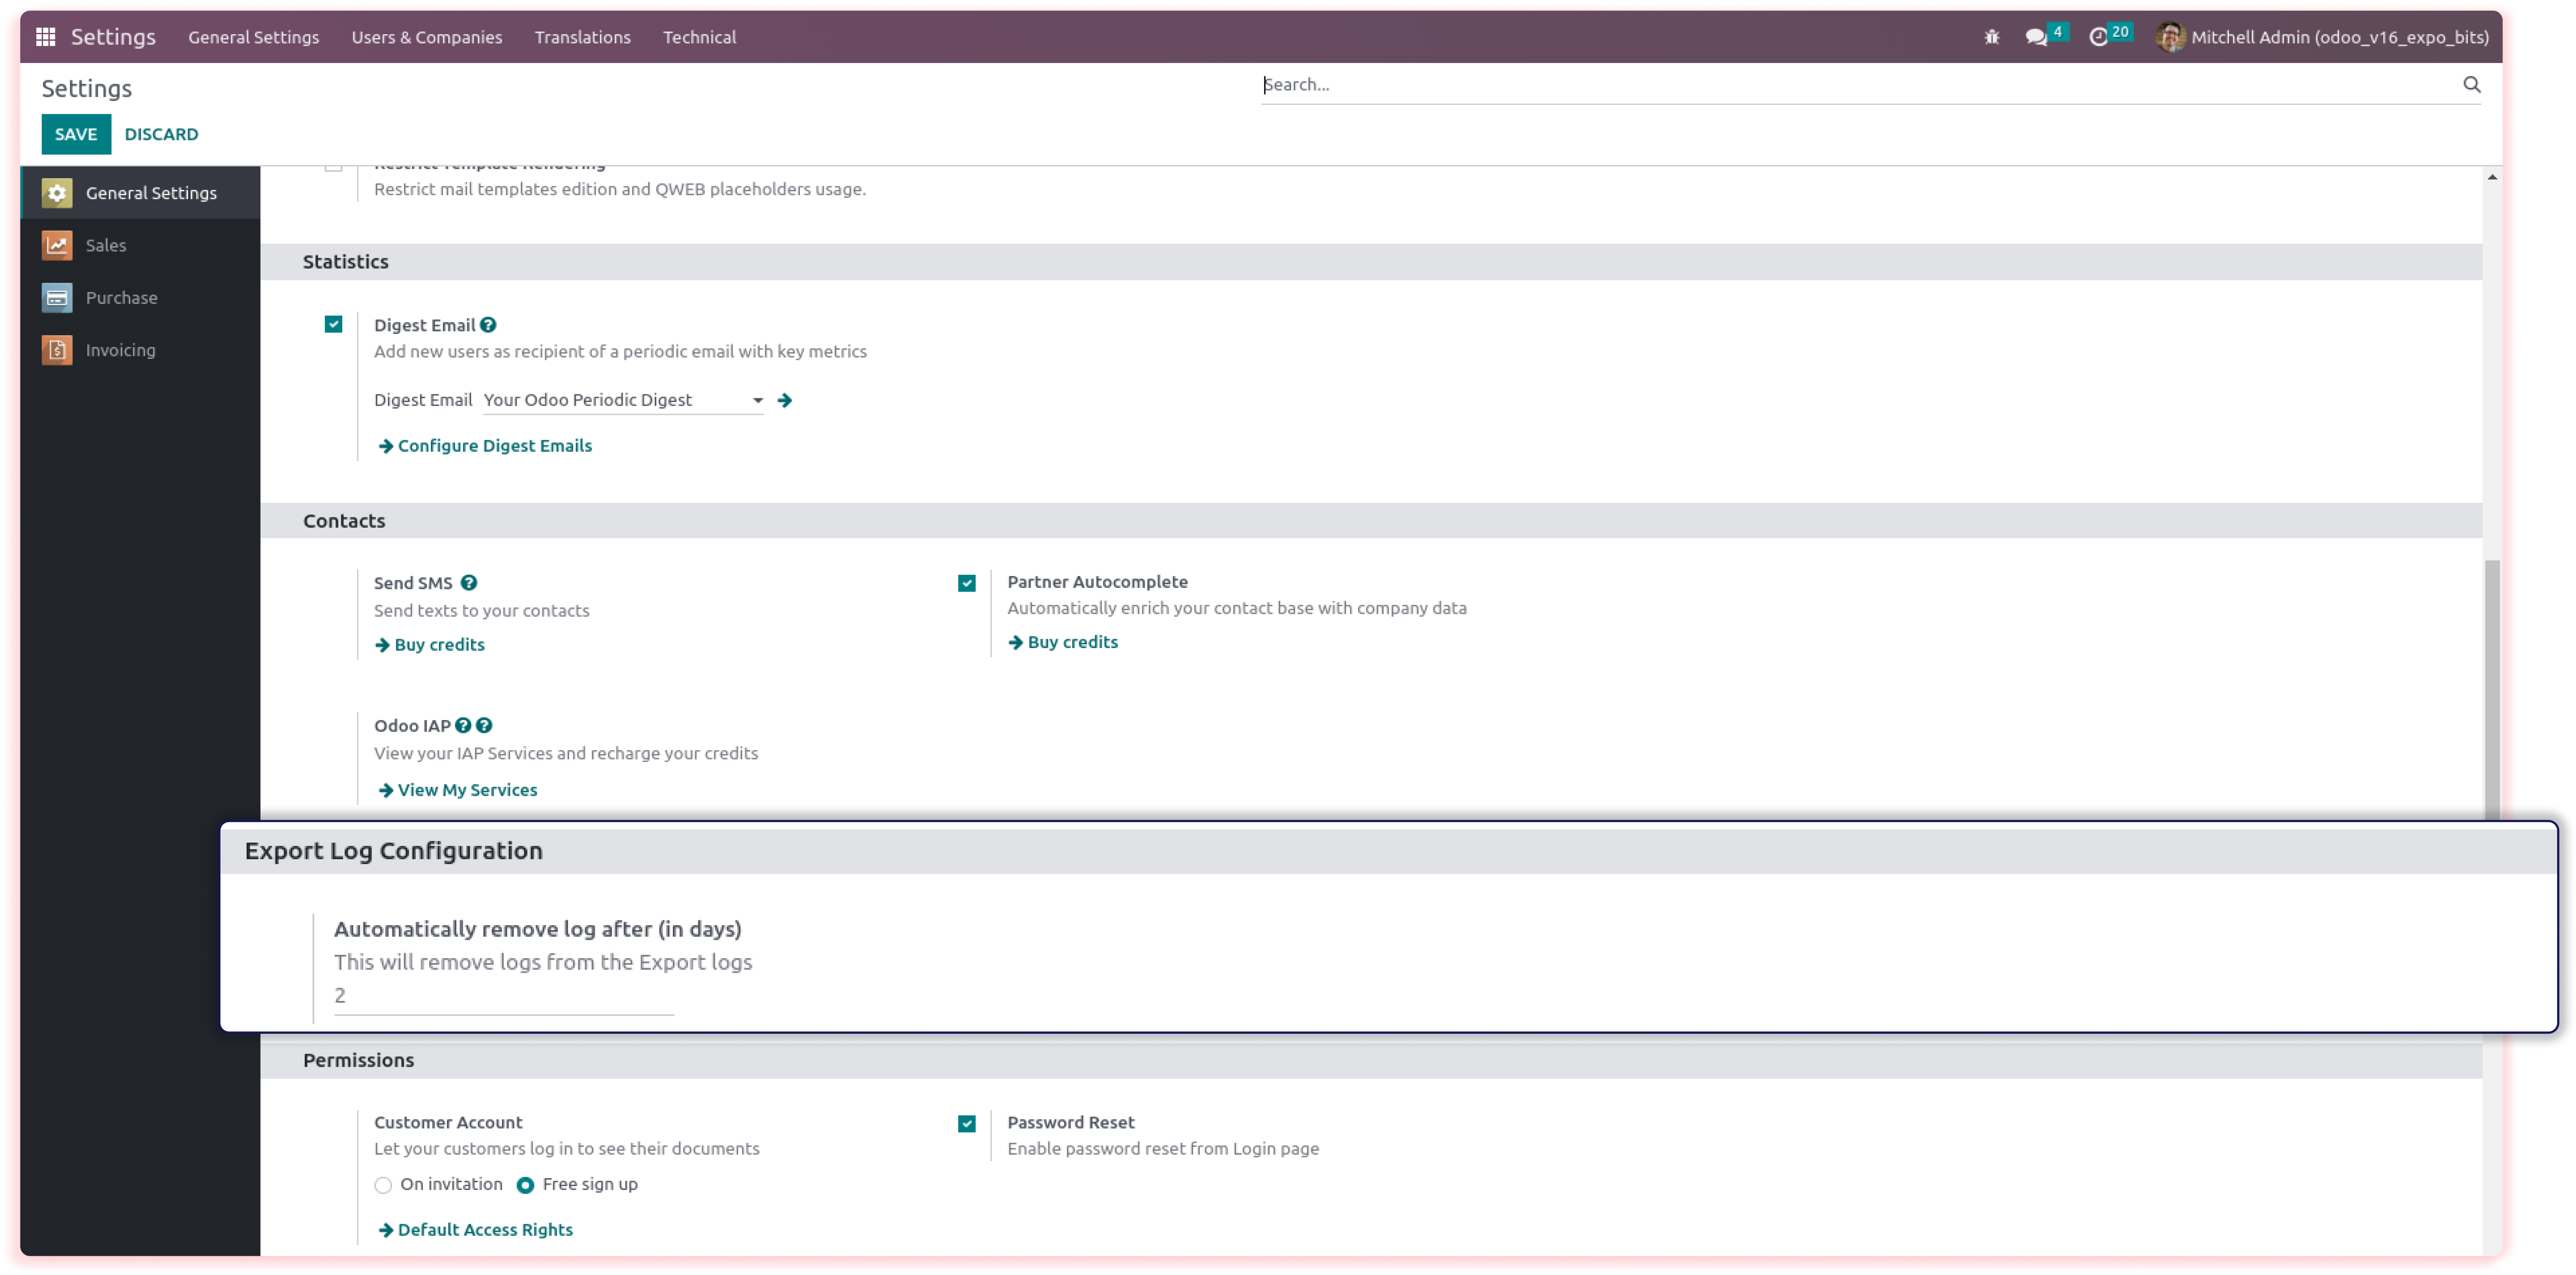Uncheck the Partner Autocomplete checkbox
Viewport: 2576px width, 1275px height.
tap(967, 583)
